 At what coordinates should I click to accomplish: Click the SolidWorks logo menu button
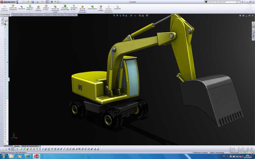pyautogui.click(x=8, y=2)
